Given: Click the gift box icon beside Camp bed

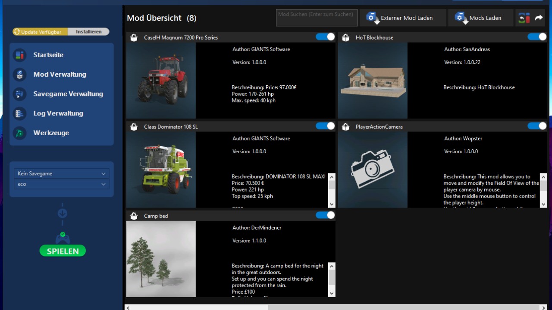Looking at the screenshot, I should pyautogui.click(x=134, y=216).
